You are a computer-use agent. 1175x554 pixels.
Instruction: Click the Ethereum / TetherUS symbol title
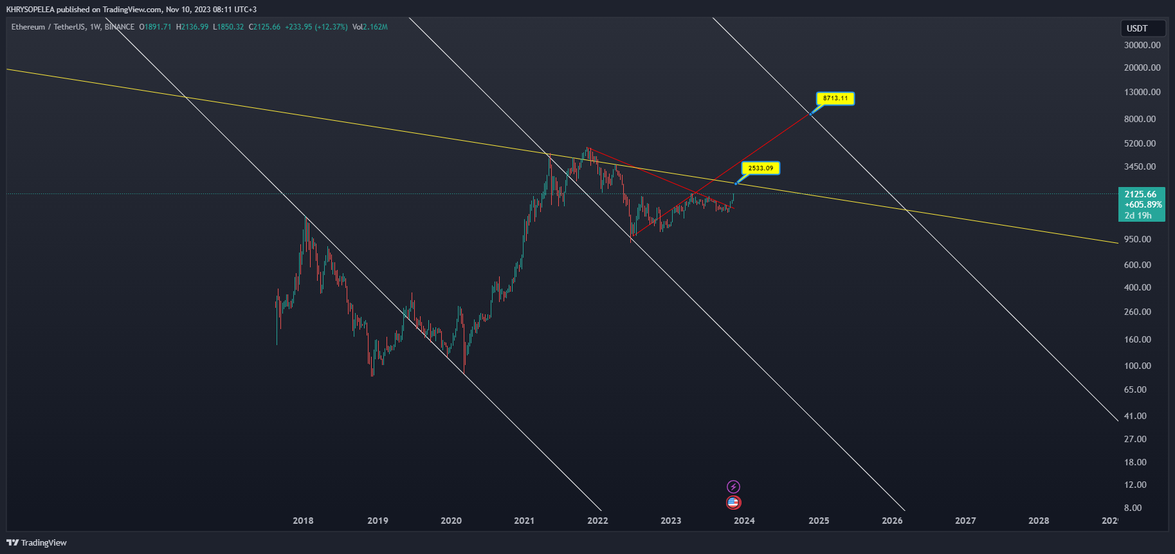(48, 27)
